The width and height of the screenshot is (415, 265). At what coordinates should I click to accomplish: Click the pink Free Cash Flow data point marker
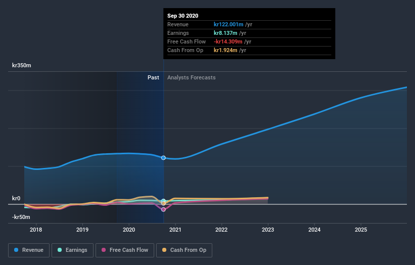[x=163, y=209]
